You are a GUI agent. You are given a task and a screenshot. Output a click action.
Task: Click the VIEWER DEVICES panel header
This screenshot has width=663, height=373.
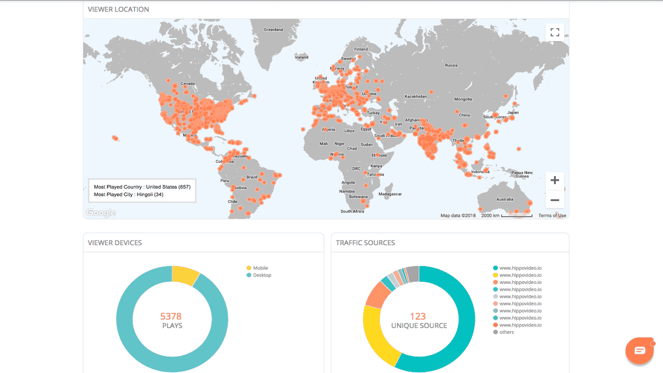tap(115, 243)
